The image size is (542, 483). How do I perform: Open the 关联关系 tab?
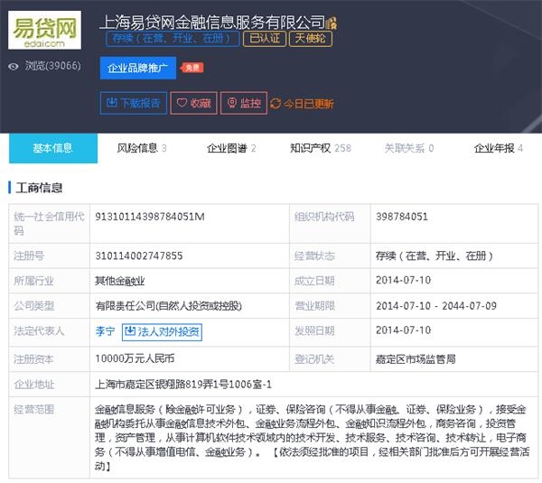[409, 148]
